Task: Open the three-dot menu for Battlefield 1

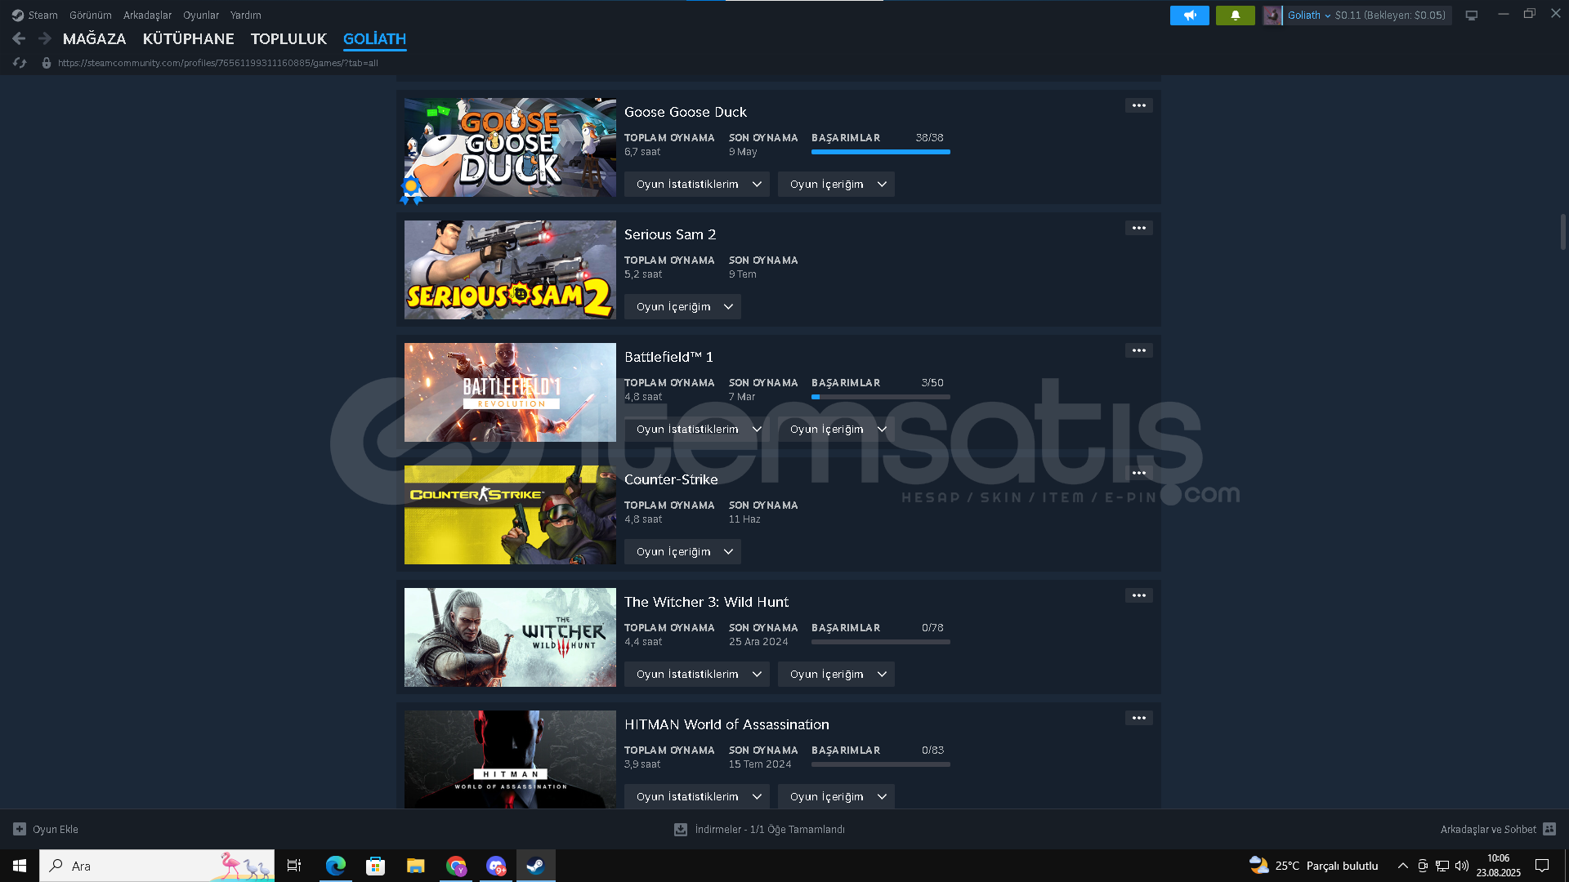Action: pos(1138,350)
